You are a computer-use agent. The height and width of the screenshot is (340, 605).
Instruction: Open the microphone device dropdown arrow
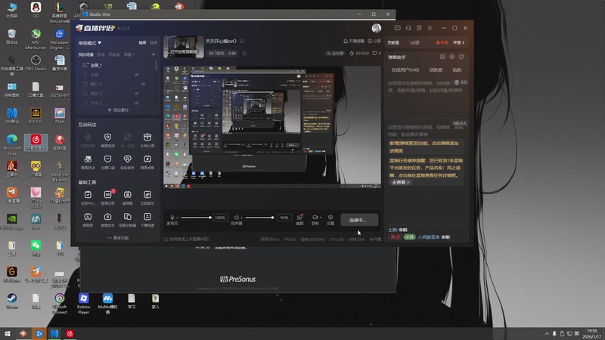click(178, 218)
